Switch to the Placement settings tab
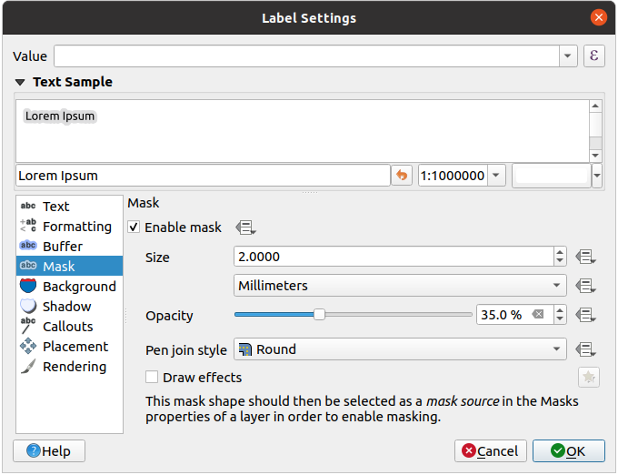618x475 pixels. 75,347
